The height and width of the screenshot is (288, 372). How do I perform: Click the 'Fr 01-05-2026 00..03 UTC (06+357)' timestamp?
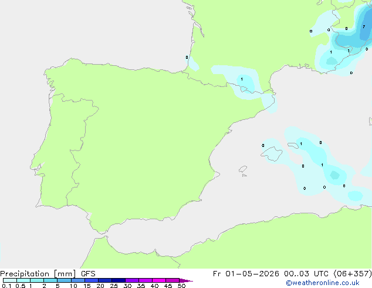pos(292,274)
